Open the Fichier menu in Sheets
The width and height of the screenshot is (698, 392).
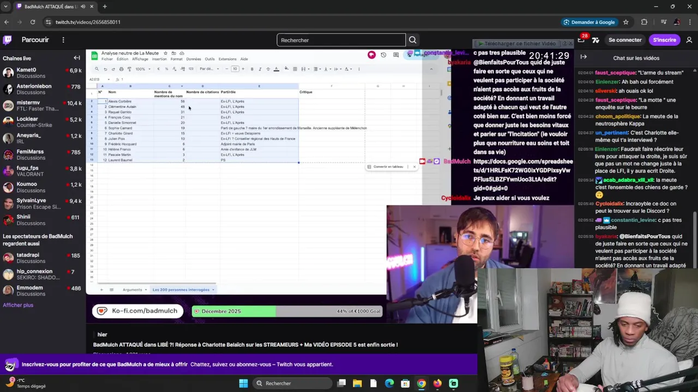coord(107,59)
